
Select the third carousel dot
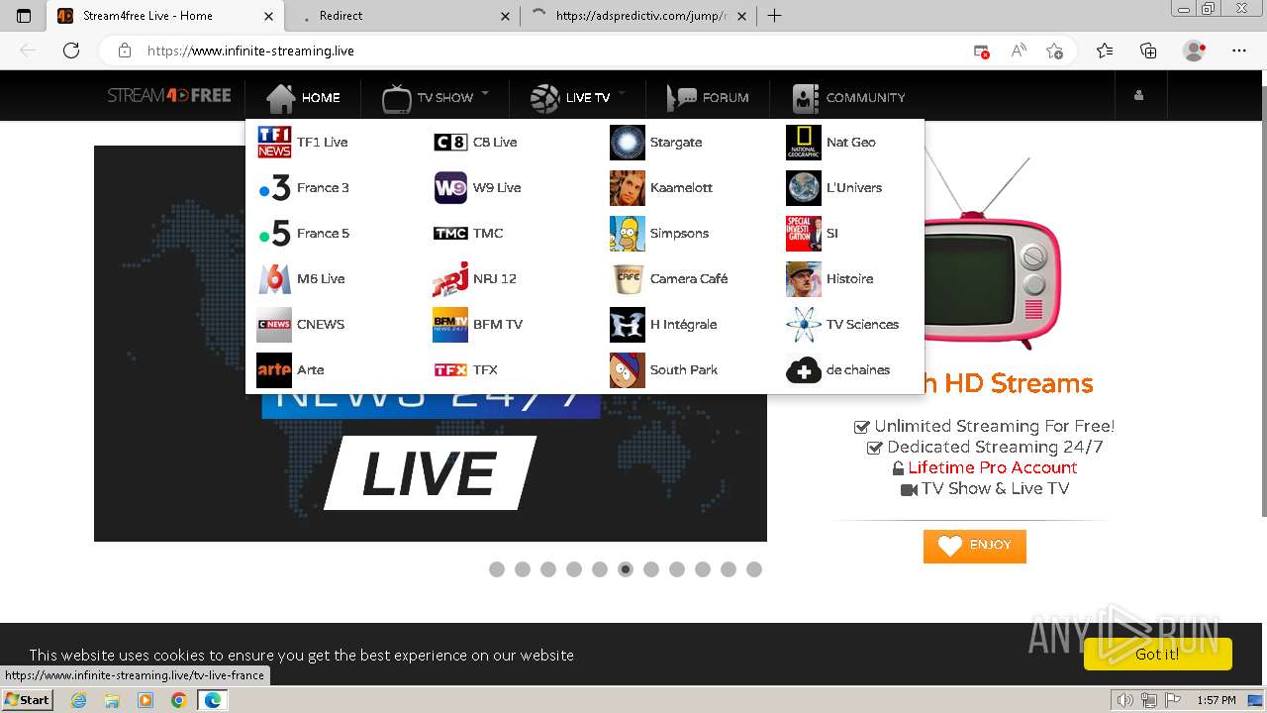tap(548, 569)
